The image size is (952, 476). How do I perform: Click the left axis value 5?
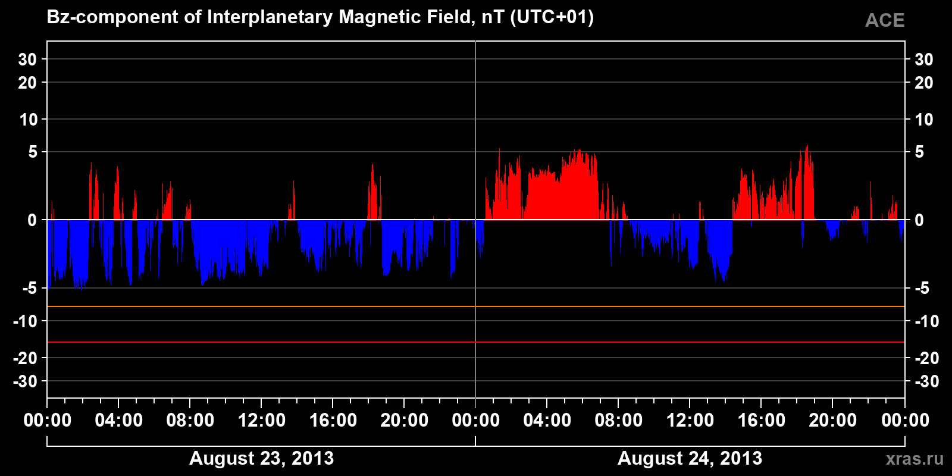click(x=33, y=152)
